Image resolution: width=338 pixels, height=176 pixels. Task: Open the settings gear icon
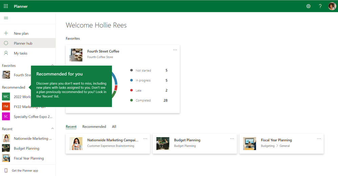coord(309,6)
